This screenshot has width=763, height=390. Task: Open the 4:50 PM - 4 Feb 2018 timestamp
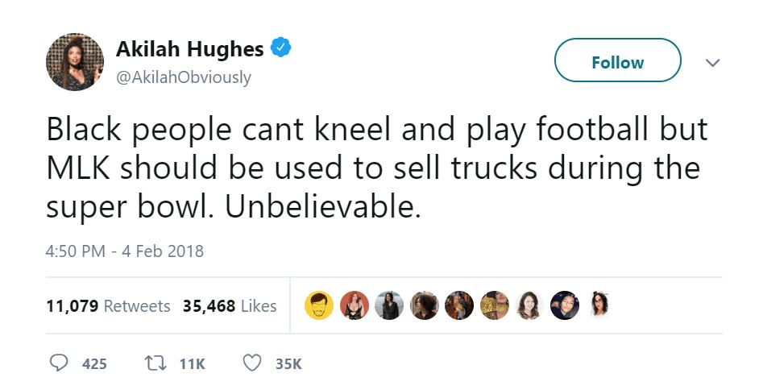tap(125, 251)
